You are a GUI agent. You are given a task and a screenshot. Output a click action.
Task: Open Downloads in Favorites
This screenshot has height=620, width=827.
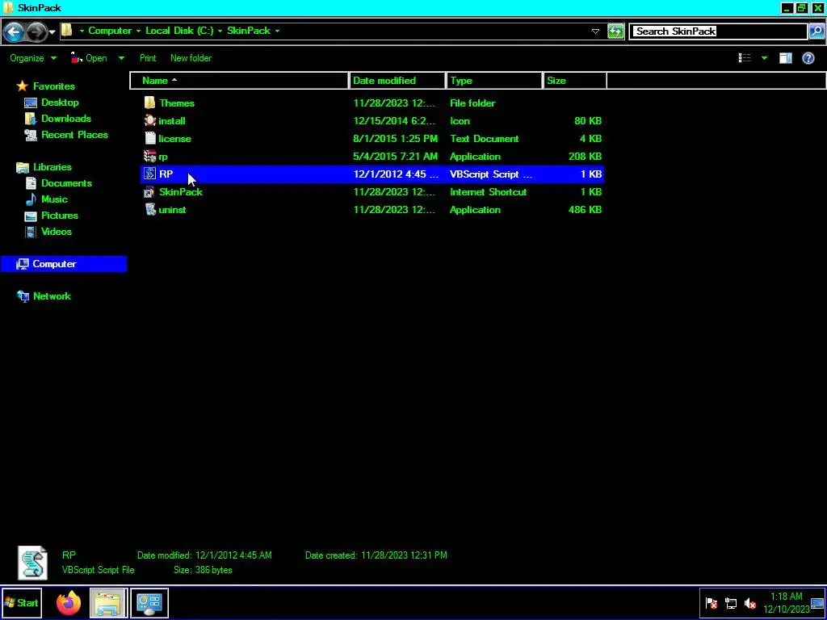66,119
